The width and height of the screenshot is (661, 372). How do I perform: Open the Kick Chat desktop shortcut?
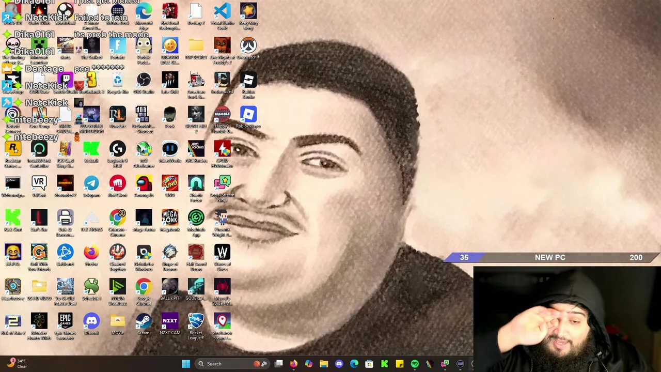coord(13,221)
